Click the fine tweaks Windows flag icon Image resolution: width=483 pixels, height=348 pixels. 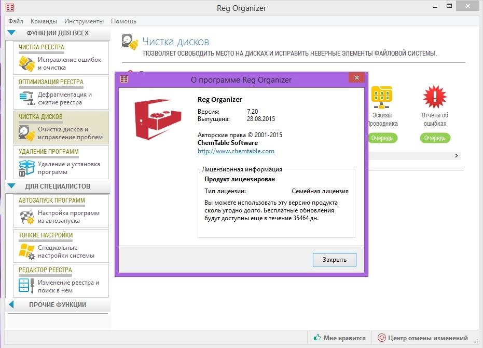(x=27, y=251)
